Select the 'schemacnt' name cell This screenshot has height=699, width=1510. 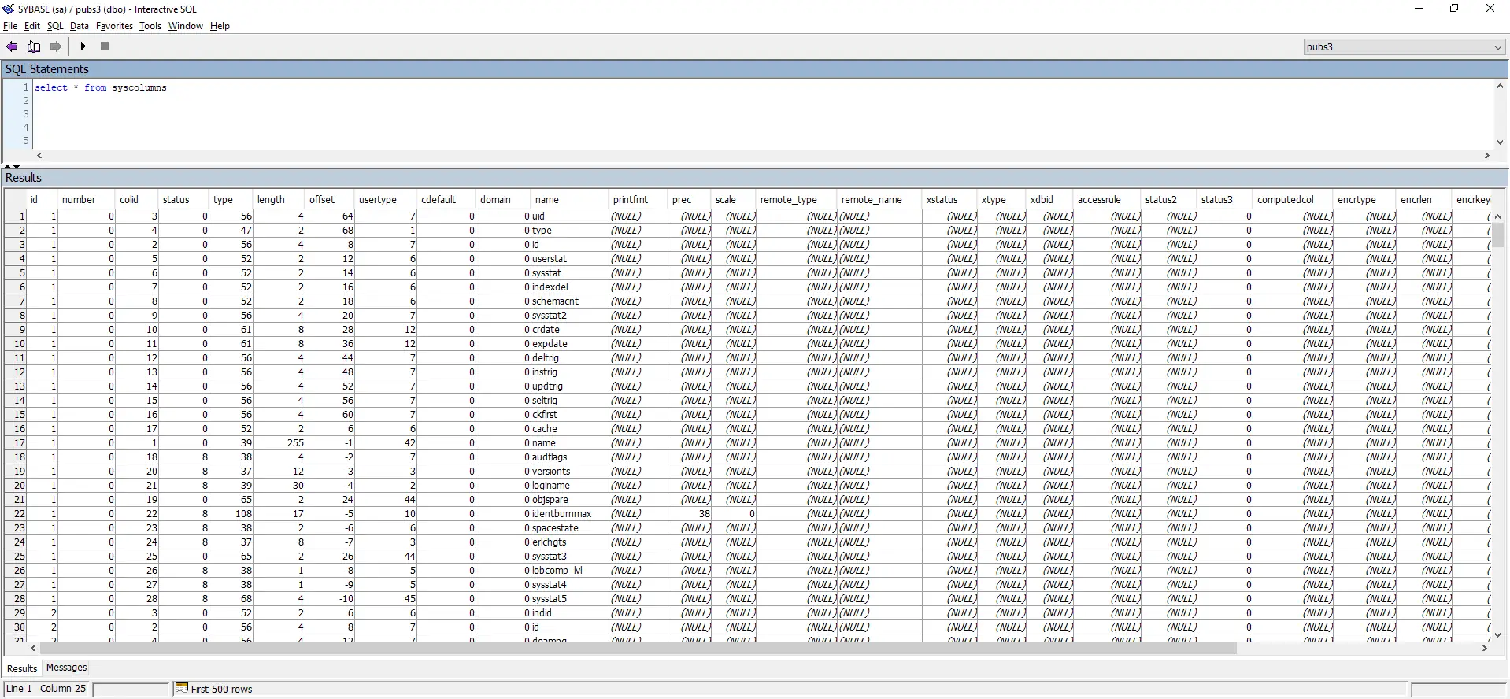pyautogui.click(x=570, y=301)
